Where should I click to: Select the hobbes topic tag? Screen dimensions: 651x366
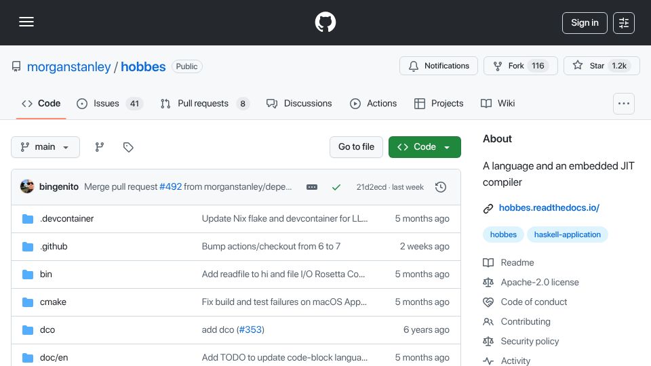pyautogui.click(x=503, y=235)
